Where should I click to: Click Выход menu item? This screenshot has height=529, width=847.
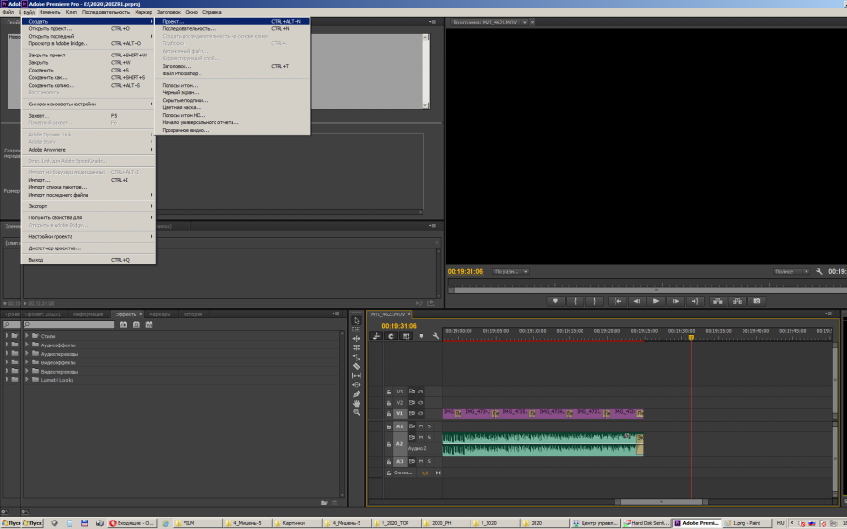pos(88,260)
